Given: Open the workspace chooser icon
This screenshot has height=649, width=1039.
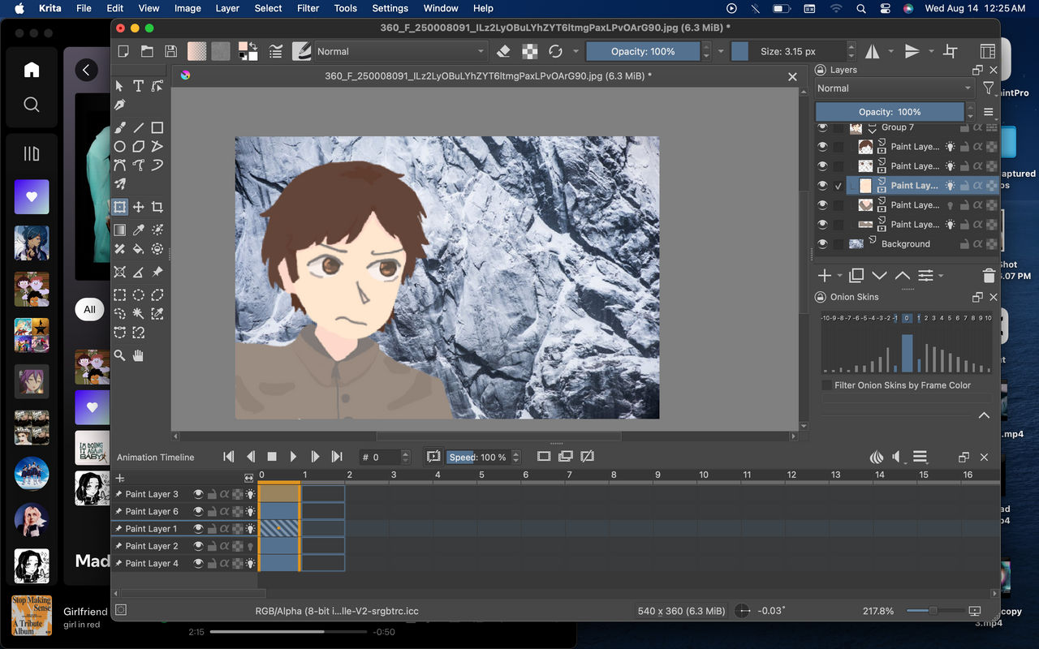Looking at the screenshot, I should click(x=988, y=51).
